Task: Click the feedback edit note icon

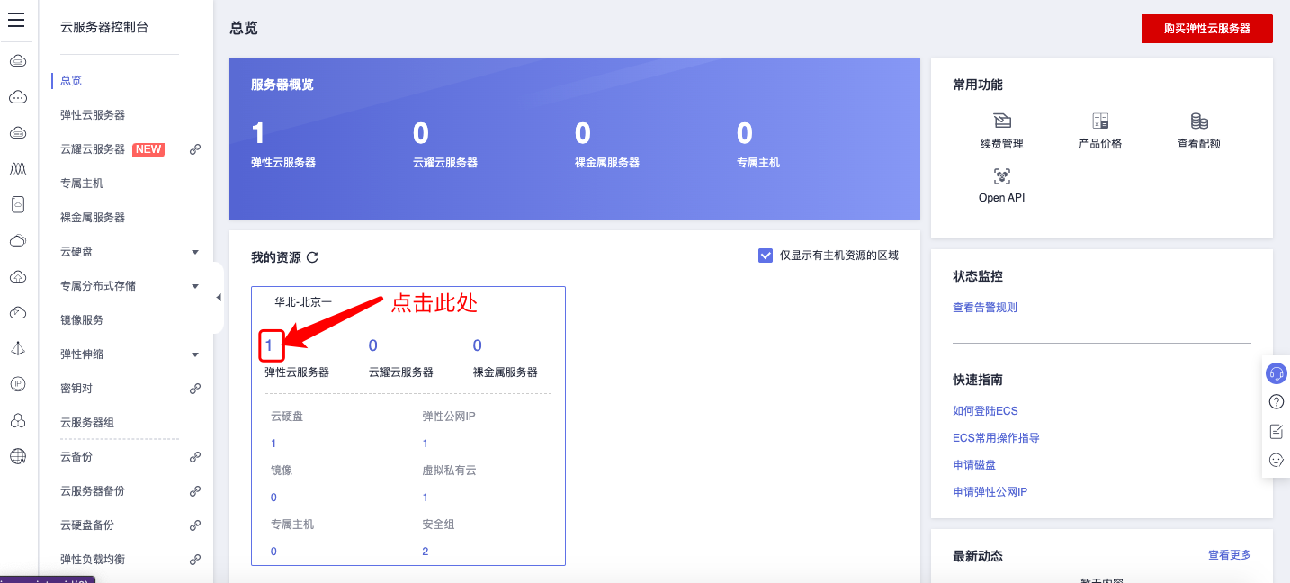Action: [1276, 431]
